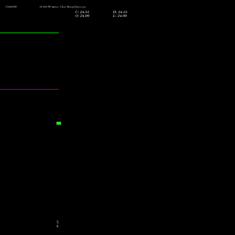Image resolution: width=235 pixels, height=235 pixels.
Task: Click the magenta horizontal level line
Action: tap(29, 89)
